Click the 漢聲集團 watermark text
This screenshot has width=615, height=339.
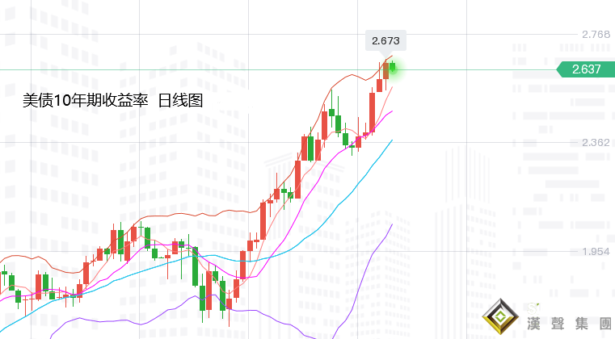click(566, 323)
